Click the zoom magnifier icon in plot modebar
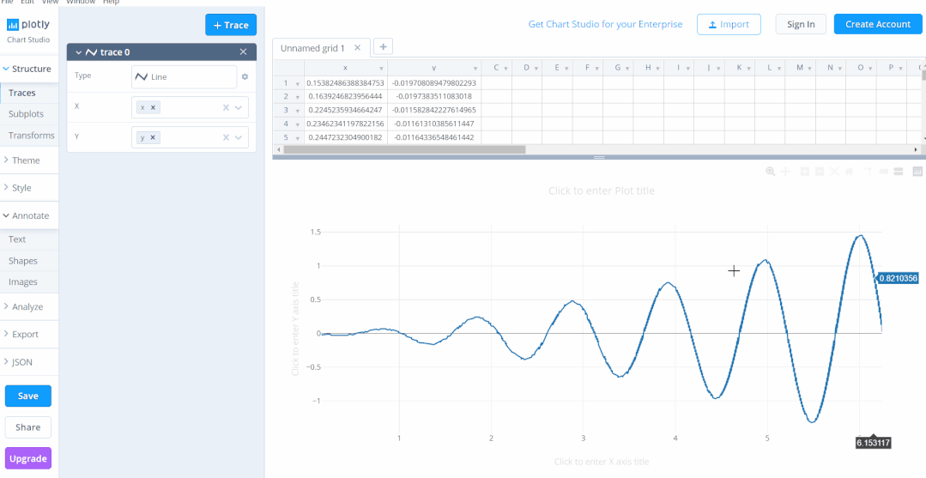Screen dimensions: 926x478 [x=770, y=172]
